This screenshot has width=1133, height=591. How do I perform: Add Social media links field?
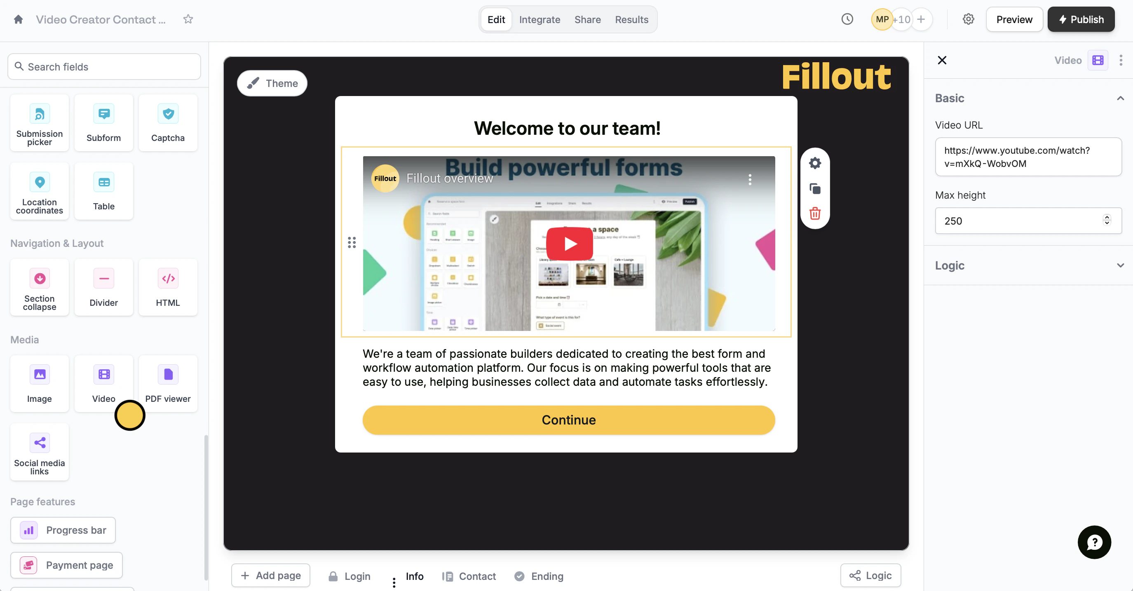pos(40,452)
